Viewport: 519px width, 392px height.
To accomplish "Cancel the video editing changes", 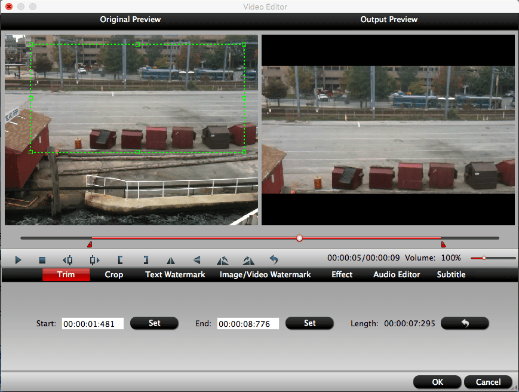I will [488, 382].
